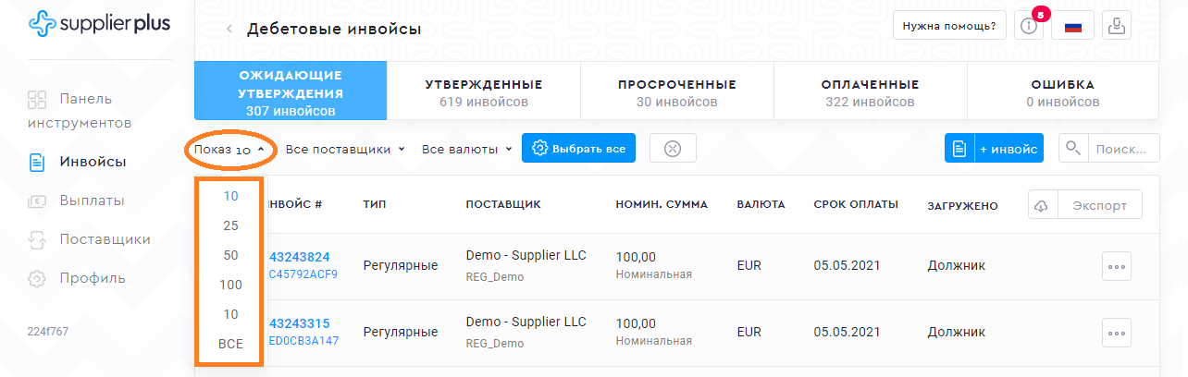
Task: Expand the Все валюты currency dropdown
Action: coord(466,149)
